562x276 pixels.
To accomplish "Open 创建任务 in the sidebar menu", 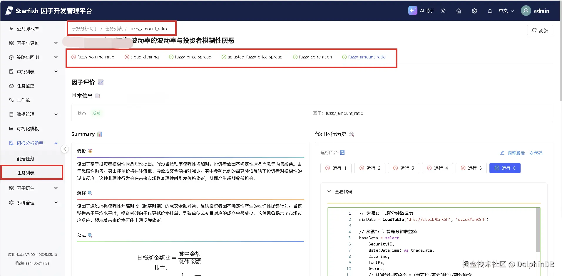I will coord(26,158).
